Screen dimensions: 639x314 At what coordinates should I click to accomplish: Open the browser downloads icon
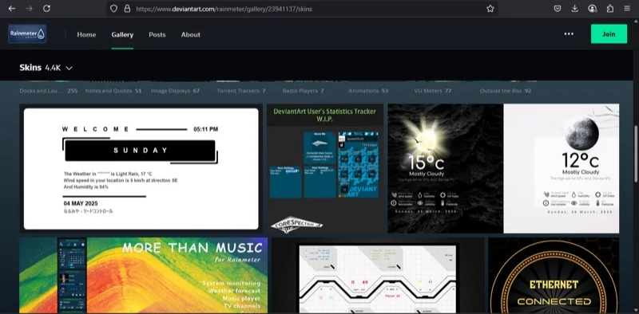tap(574, 9)
